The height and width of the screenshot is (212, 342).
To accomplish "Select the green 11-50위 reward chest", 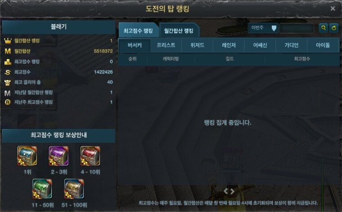I will [x=42, y=189].
